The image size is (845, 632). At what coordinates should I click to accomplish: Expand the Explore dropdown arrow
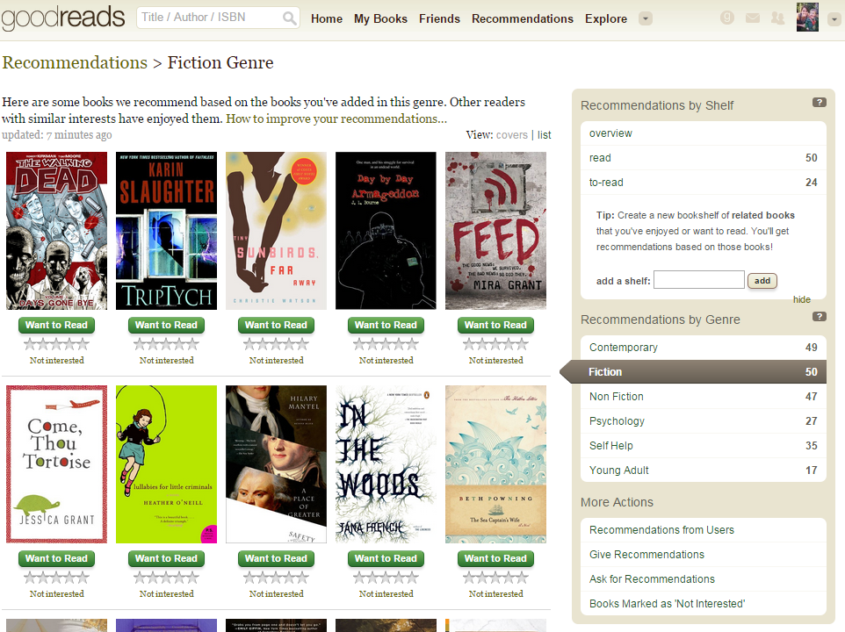pyautogui.click(x=645, y=18)
